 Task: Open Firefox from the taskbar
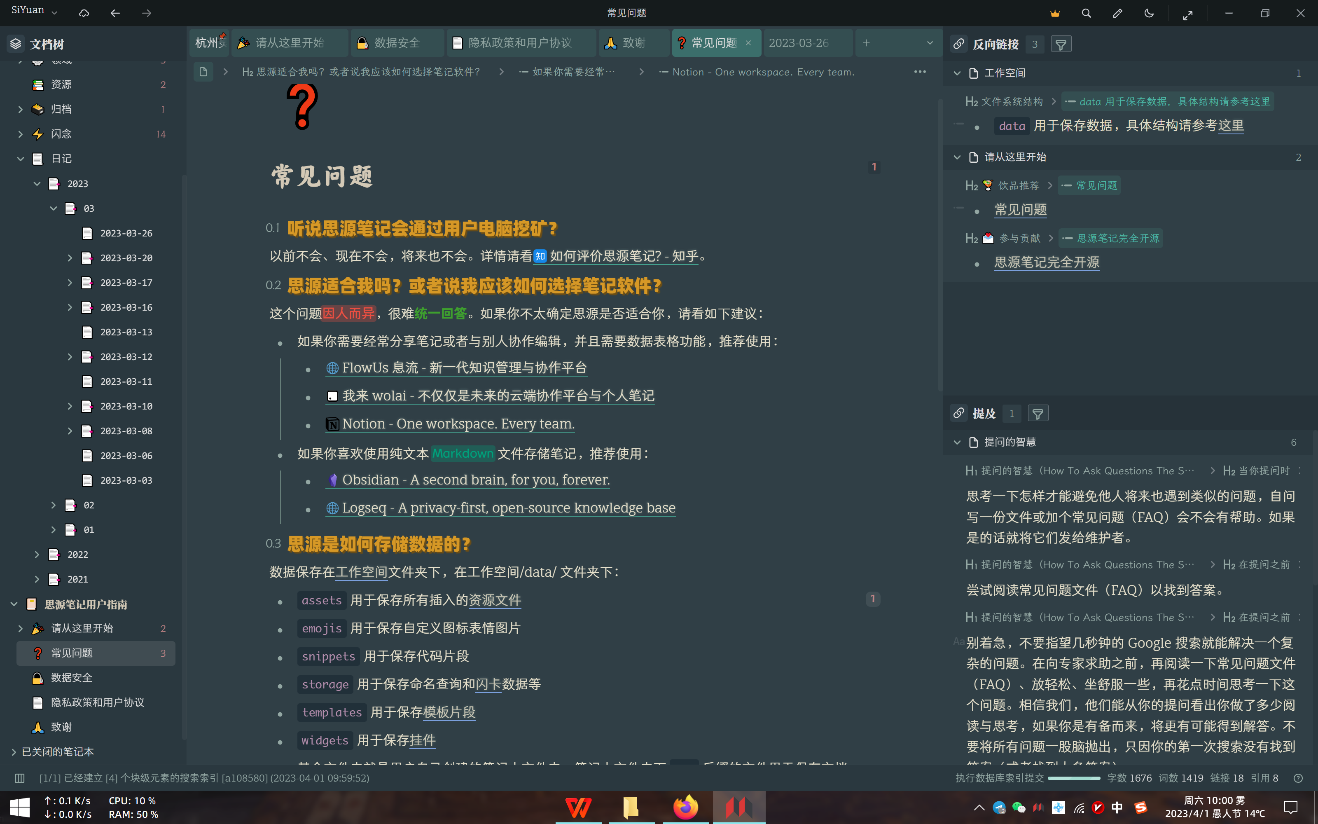click(x=685, y=807)
